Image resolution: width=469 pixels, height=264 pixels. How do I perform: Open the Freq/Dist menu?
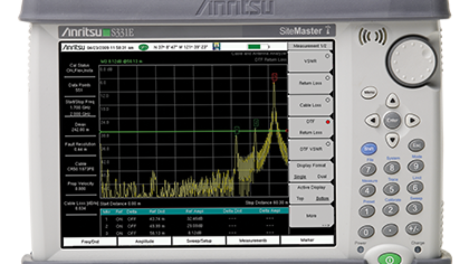click(90, 241)
